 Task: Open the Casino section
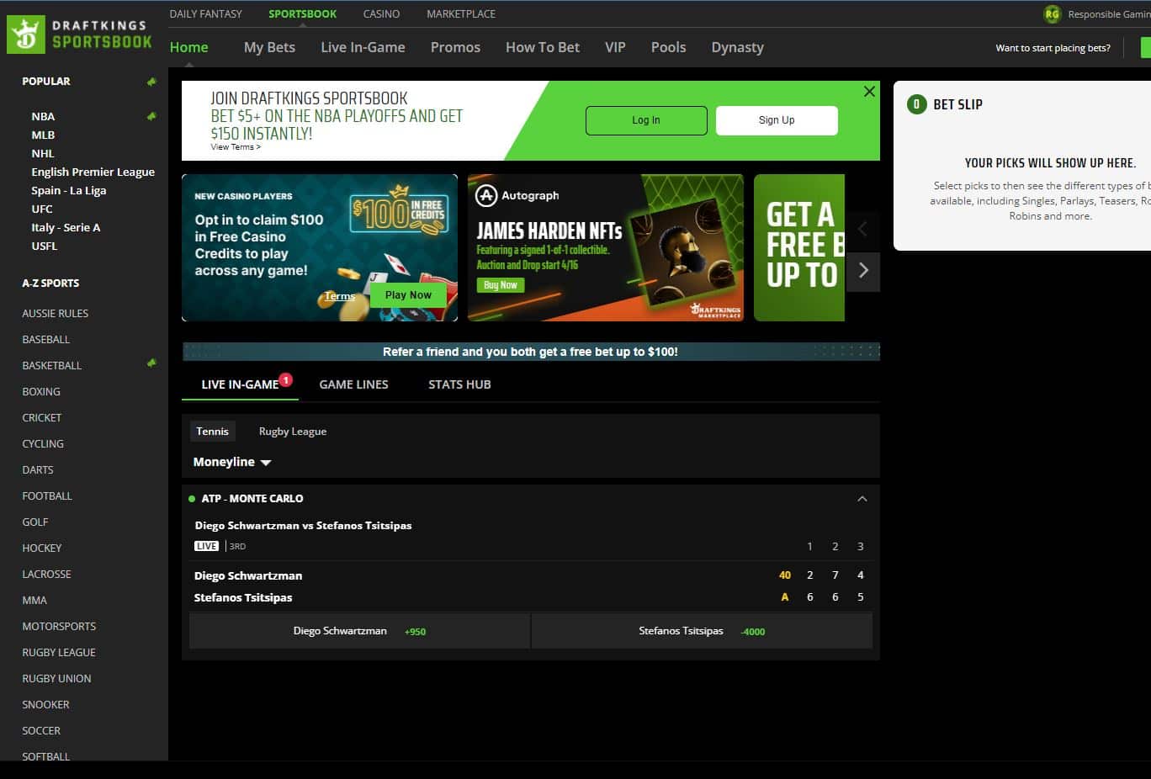click(381, 14)
